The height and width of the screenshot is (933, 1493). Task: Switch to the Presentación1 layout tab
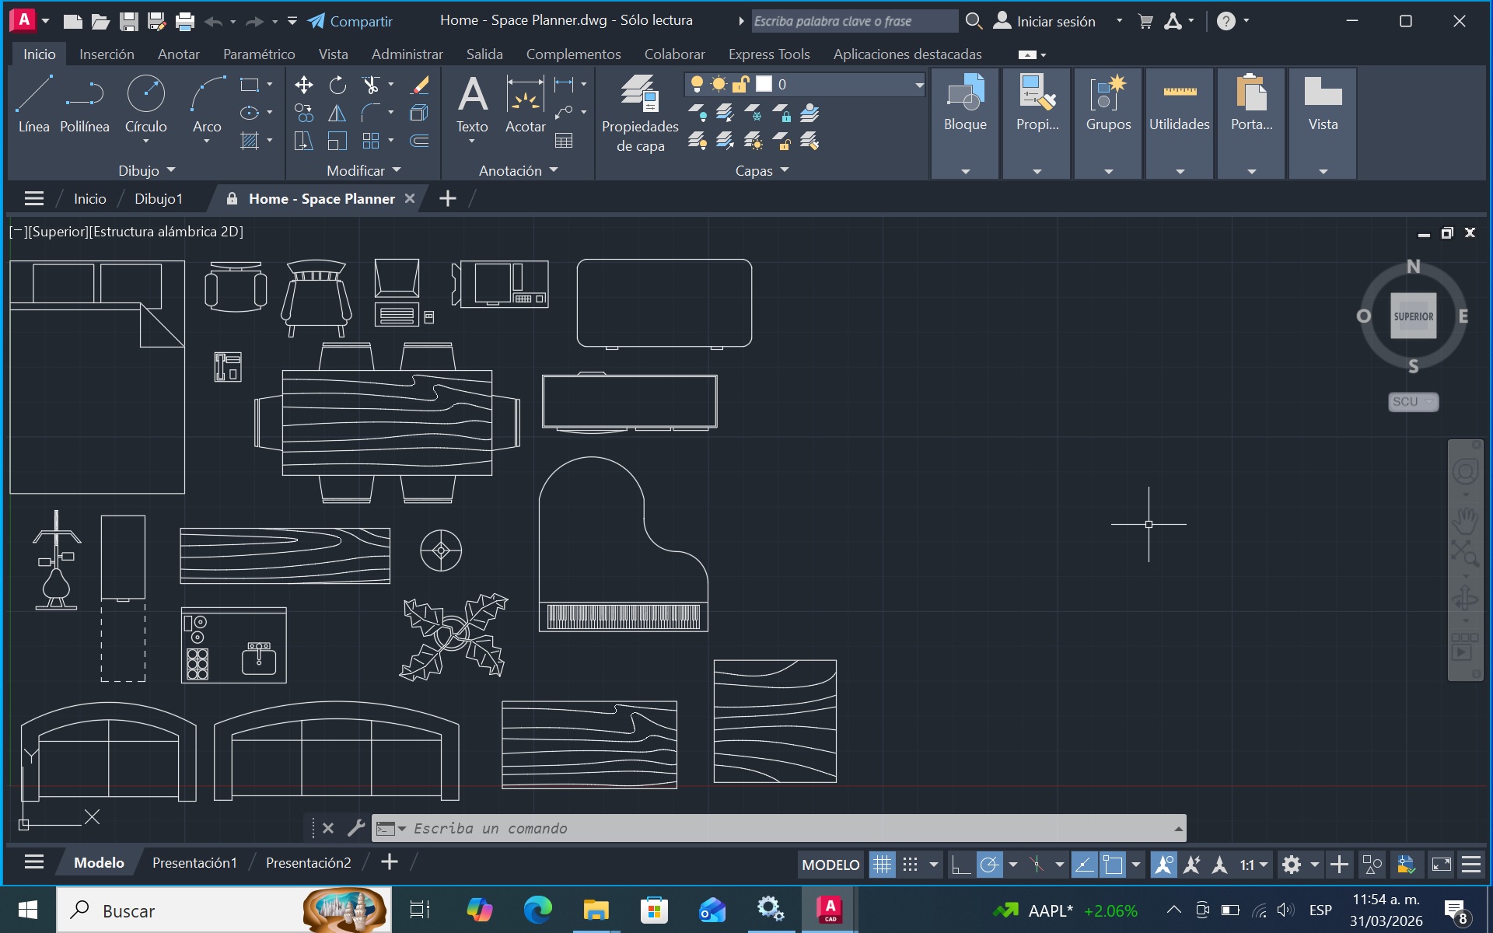[x=194, y=862]
